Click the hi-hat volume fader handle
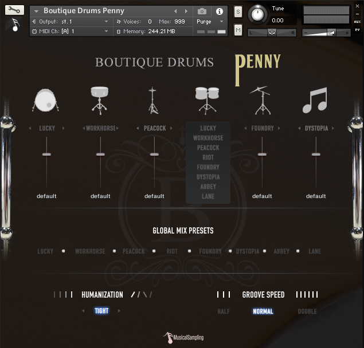 click(154, 155)
